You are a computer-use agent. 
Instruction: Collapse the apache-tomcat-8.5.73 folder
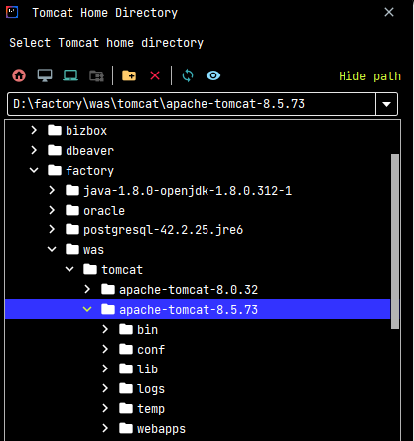pos(87,309)
